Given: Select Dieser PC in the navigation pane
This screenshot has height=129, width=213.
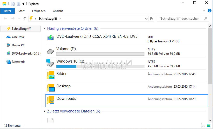Looking at the screenshot, I should click(x=18, y=45).
